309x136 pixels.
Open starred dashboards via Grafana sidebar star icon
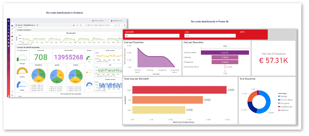12,33
